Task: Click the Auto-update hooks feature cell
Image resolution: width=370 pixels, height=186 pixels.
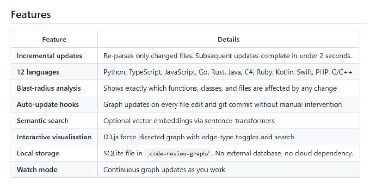Action: [48, 105]
